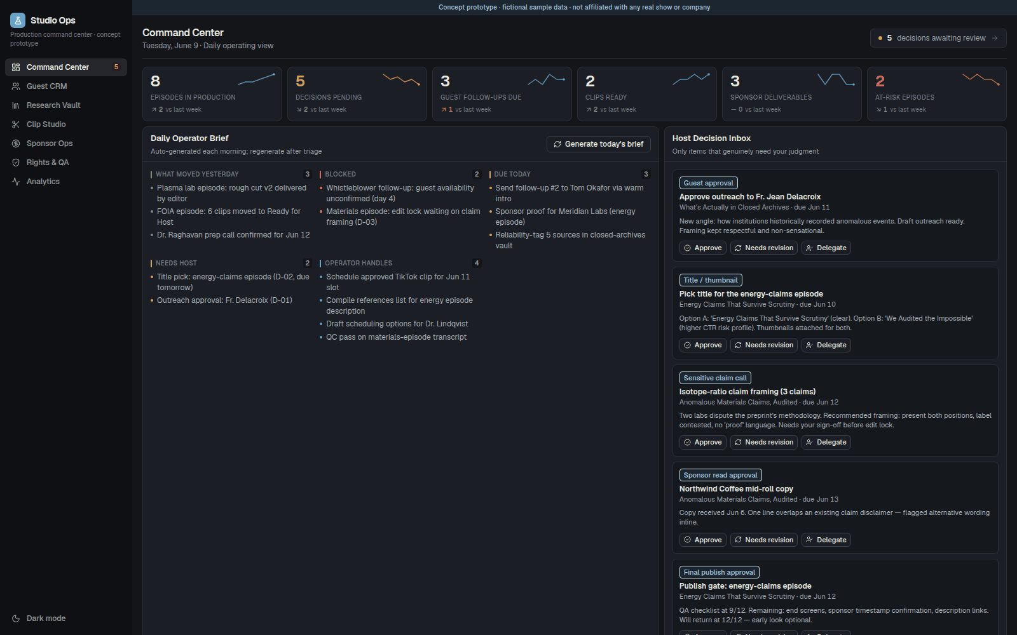
Task: Open the Clips Ready stat card
Action: click(x=647, y=94)
